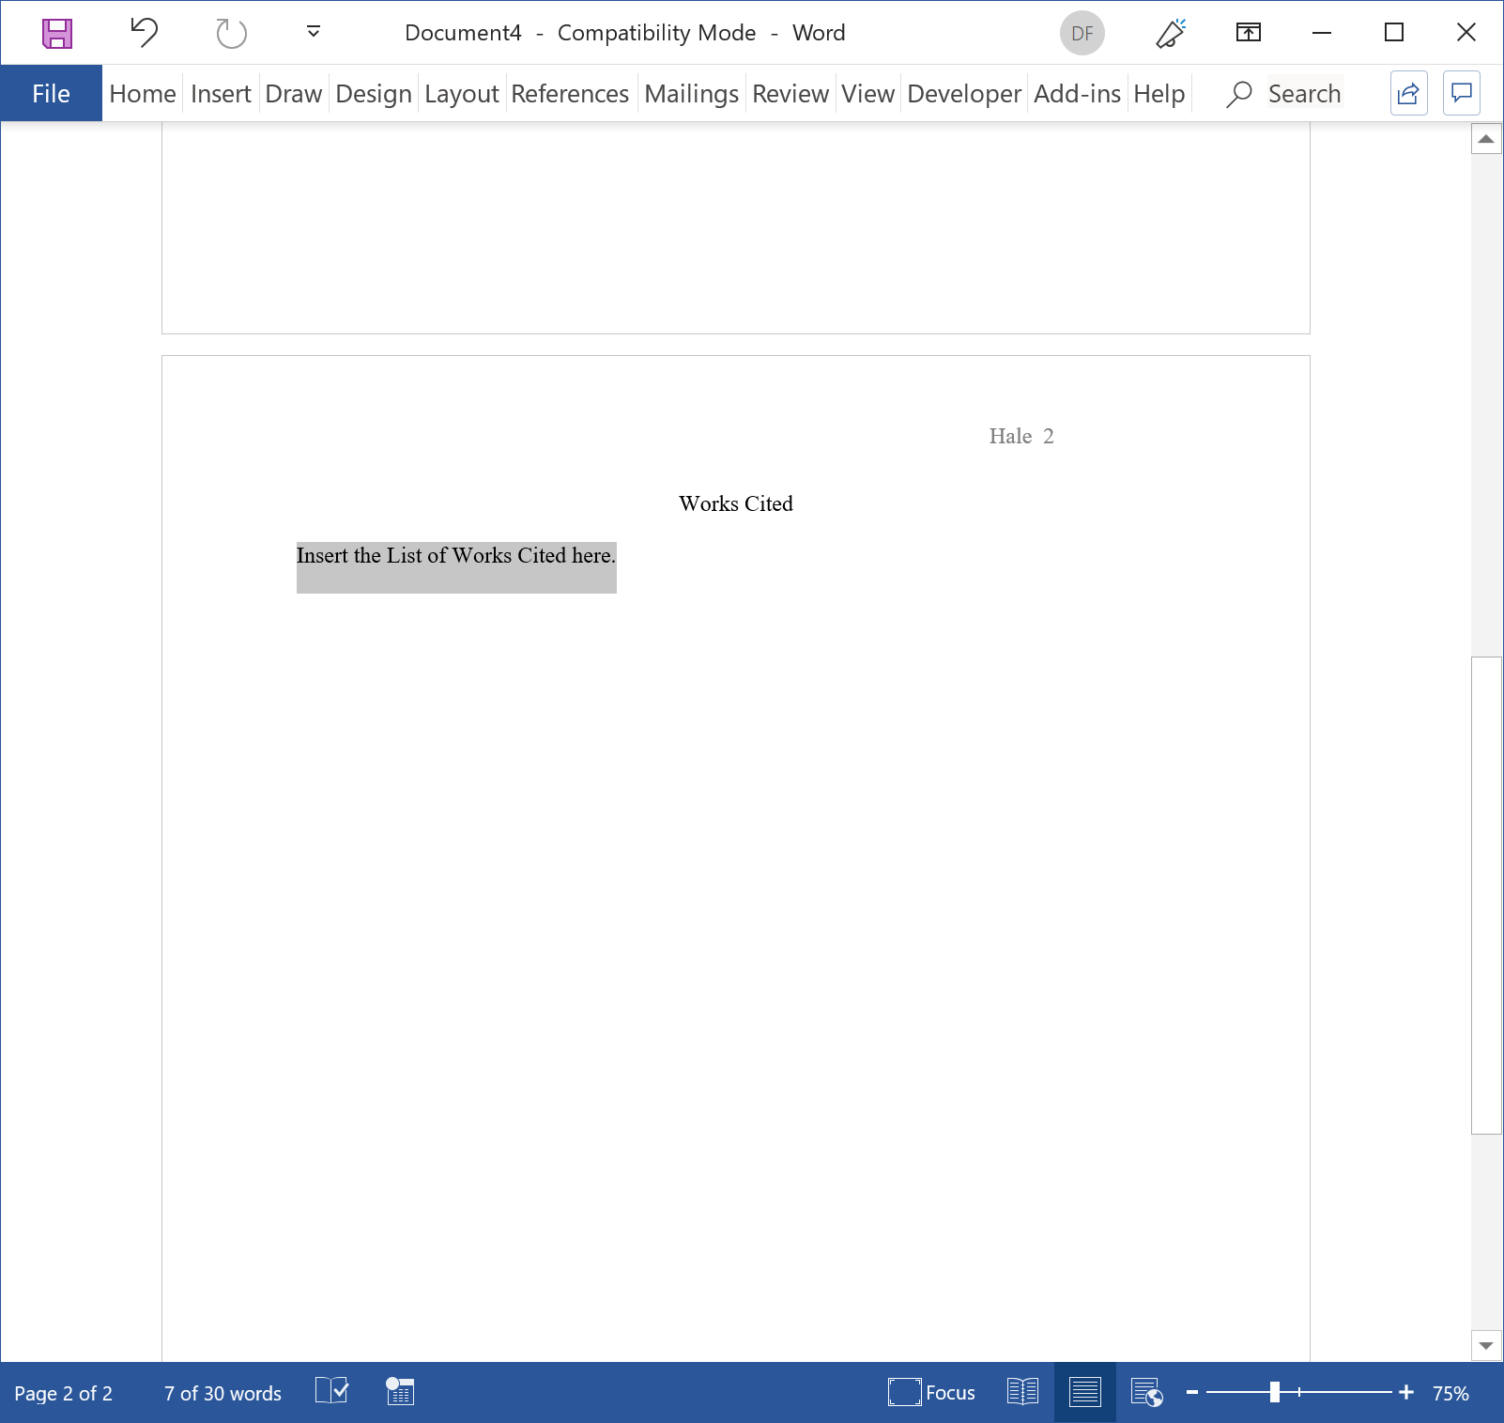Toggle Print Layout view

1084,1393
